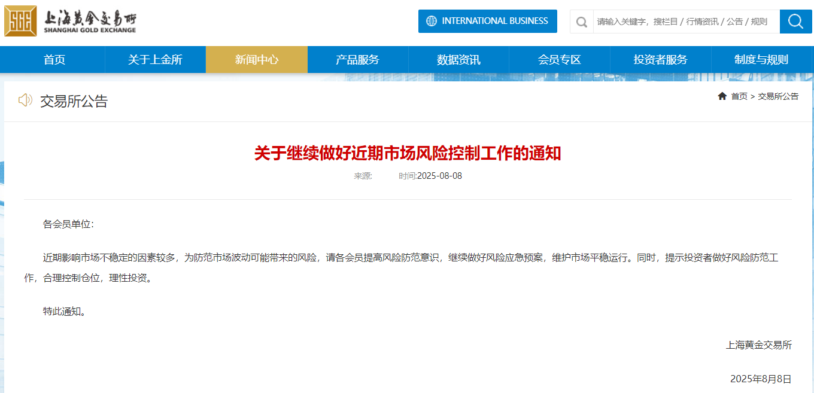The width and height of the screenshot is (814, 393).
Task: Click the 来源 label under title
Action: click(x=363, y=176)
